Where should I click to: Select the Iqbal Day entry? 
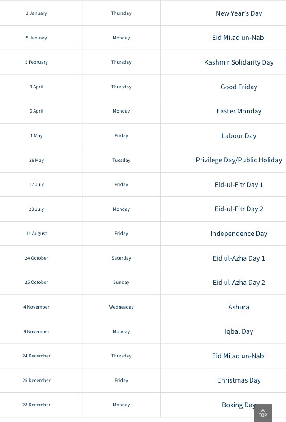[x=239, y=331]
